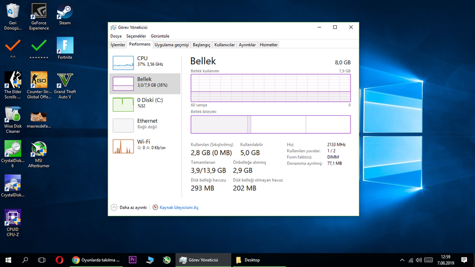Switch to the Başlangıç tab

click(202, 45)
